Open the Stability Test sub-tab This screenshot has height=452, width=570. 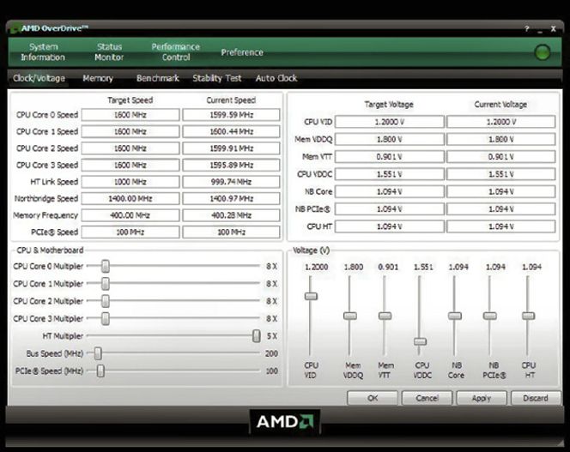pyautogui.click(x=216, y=78)
